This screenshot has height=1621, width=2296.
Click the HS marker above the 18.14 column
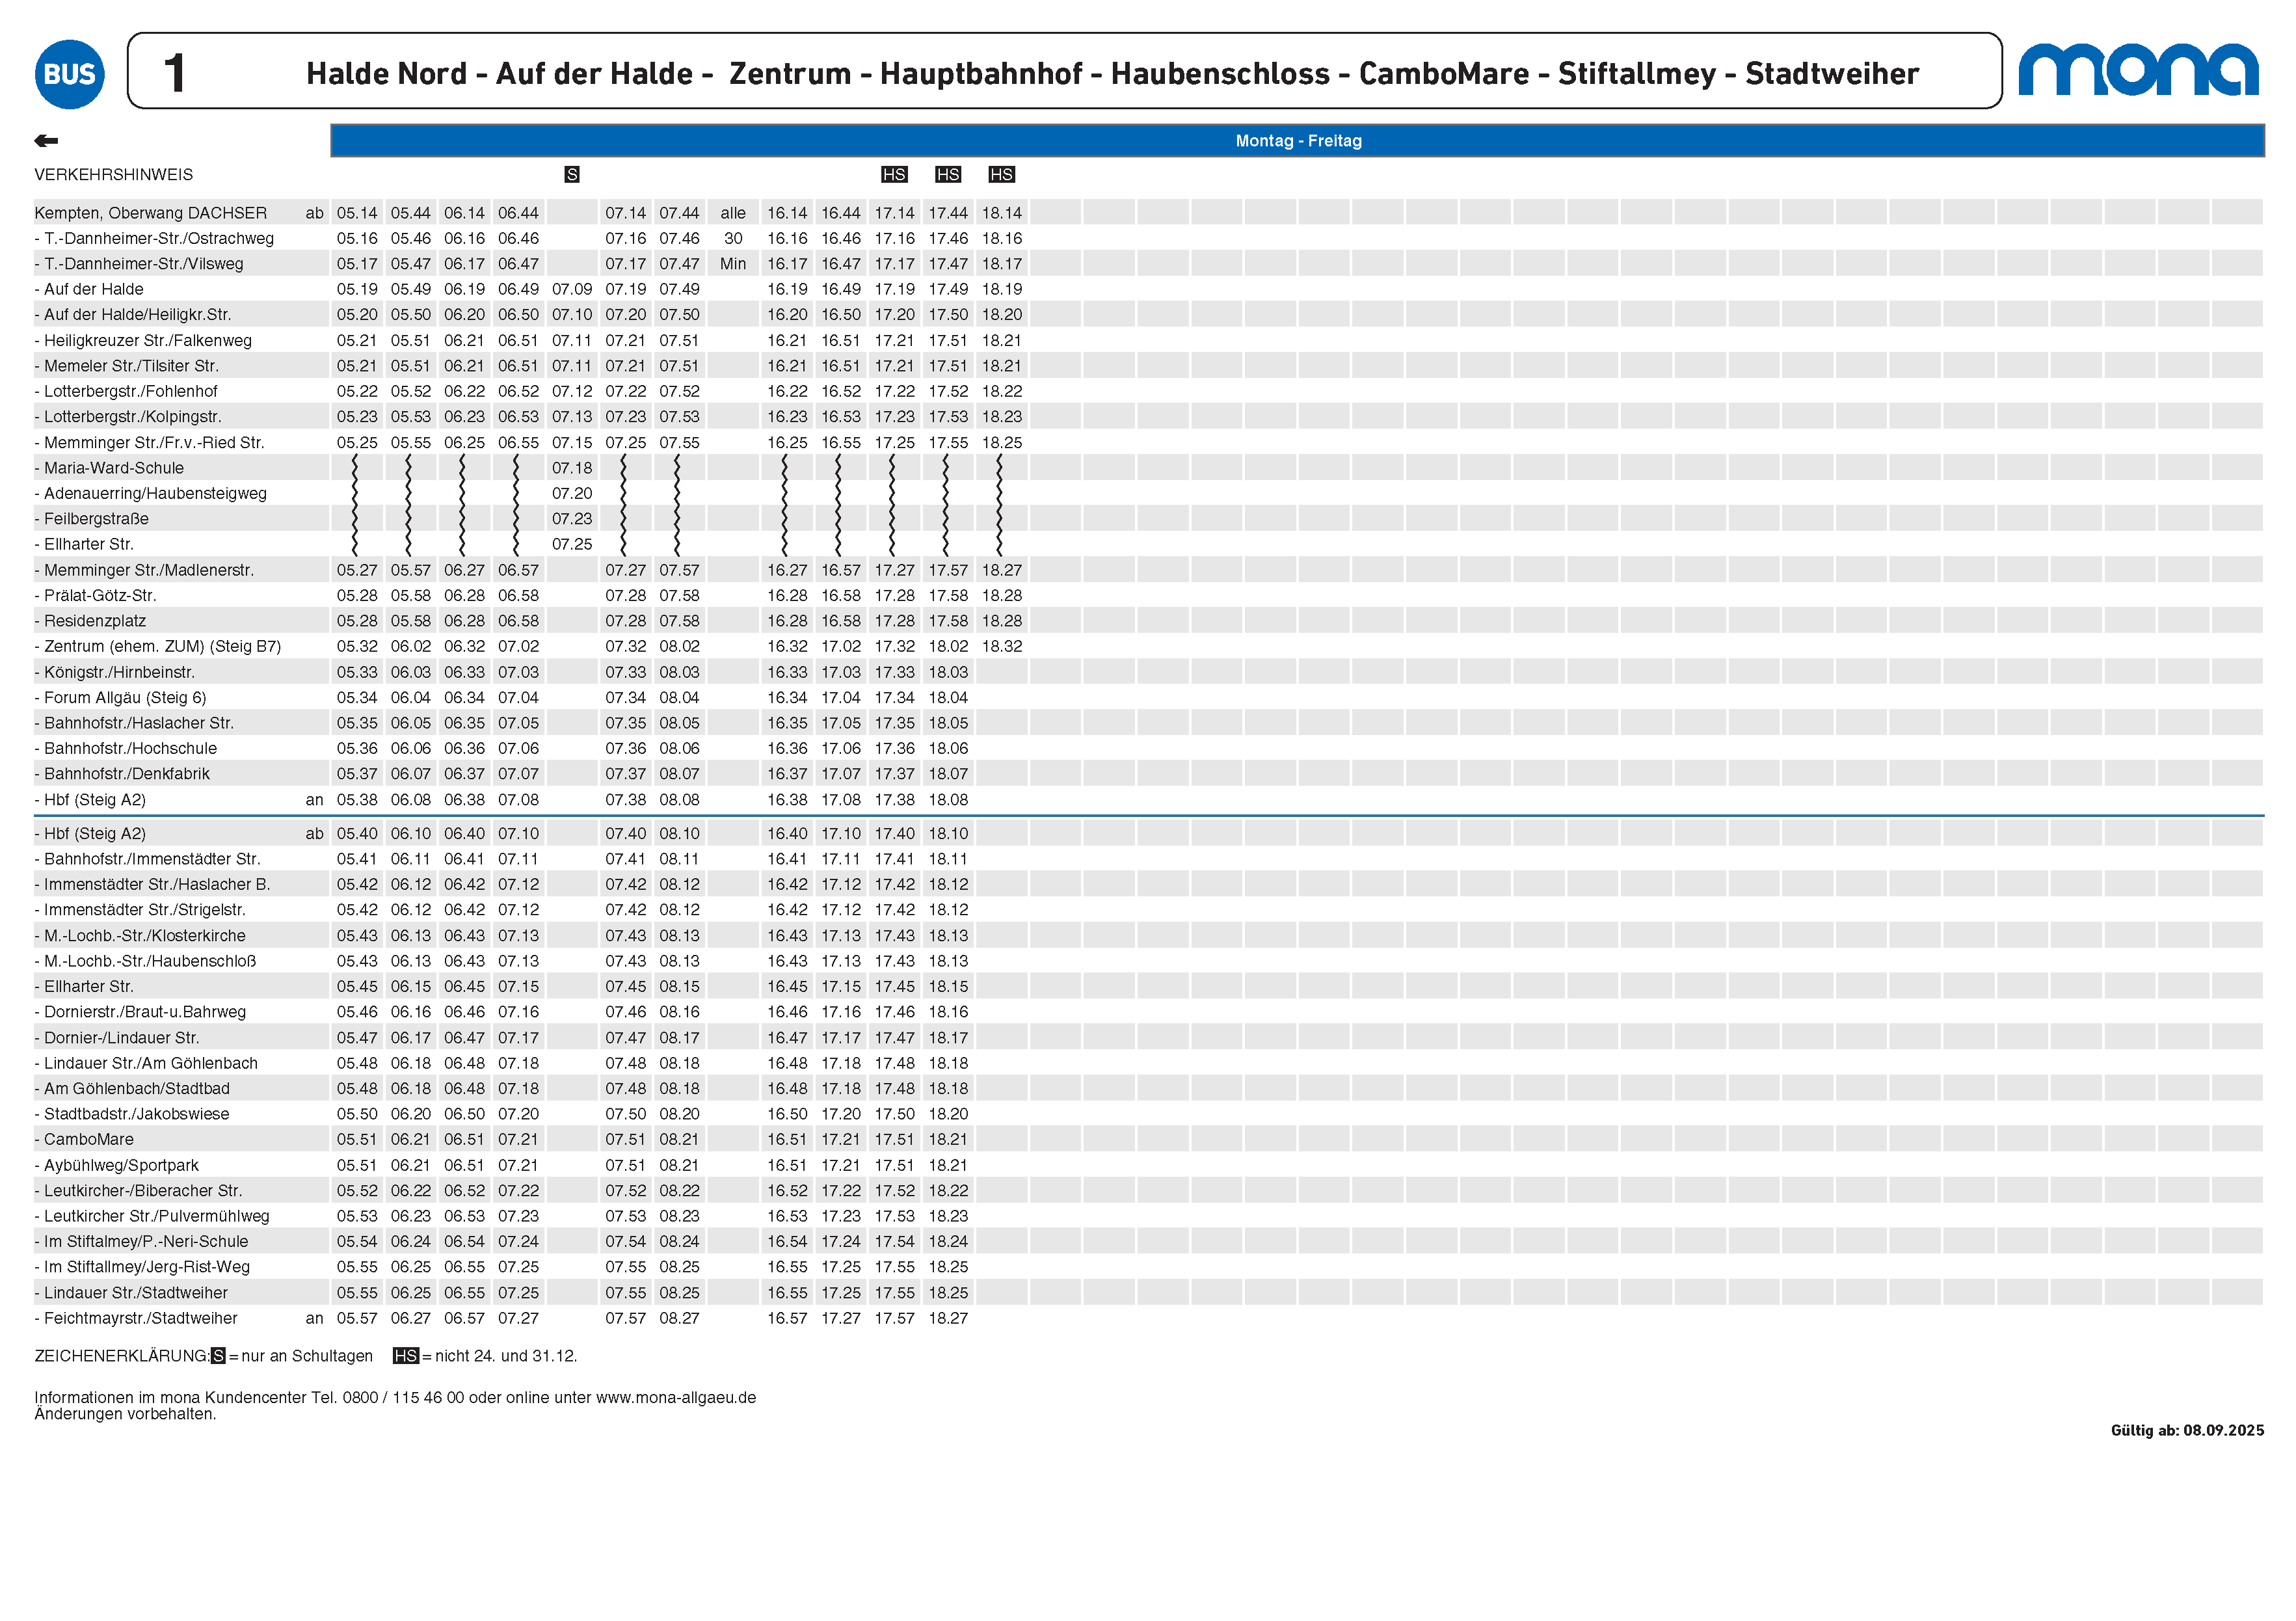(x=1002, y=175)
